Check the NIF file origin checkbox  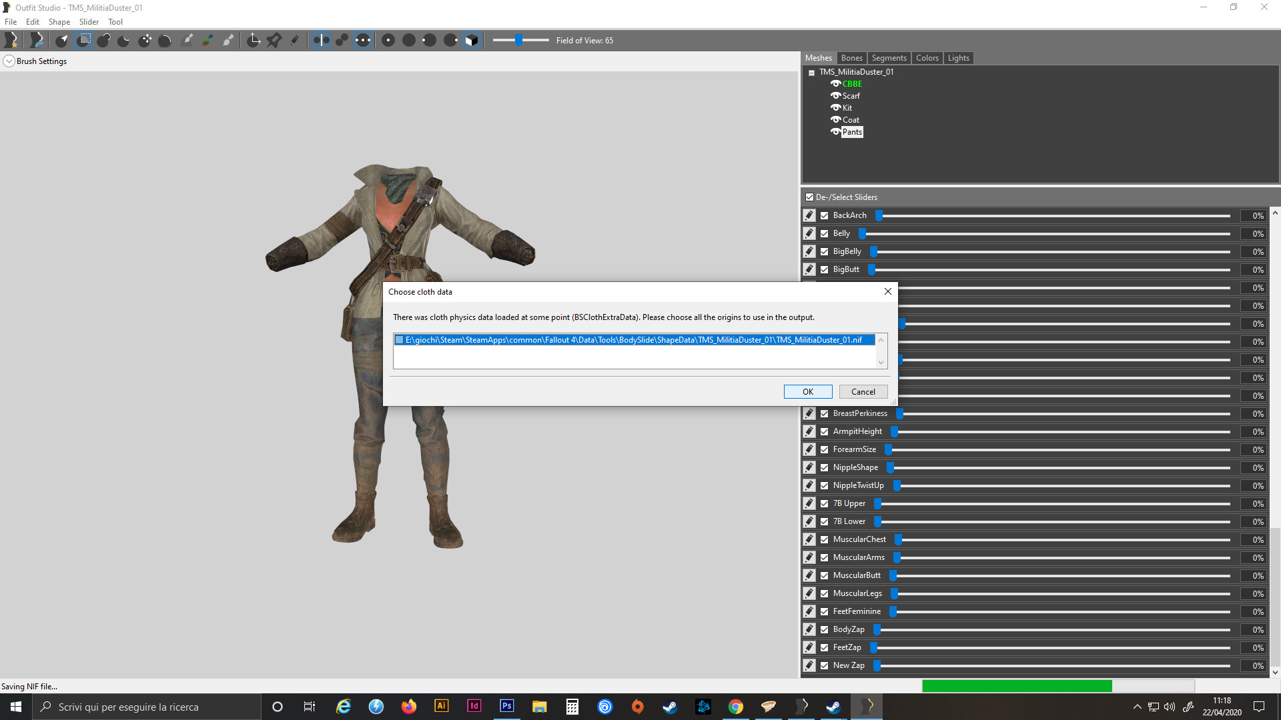pyautogui.click(x=400, y=340)
